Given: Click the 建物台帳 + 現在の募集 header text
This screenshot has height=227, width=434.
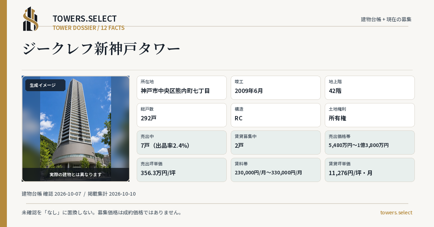Looking at the screenshot, I should [386, 19].
